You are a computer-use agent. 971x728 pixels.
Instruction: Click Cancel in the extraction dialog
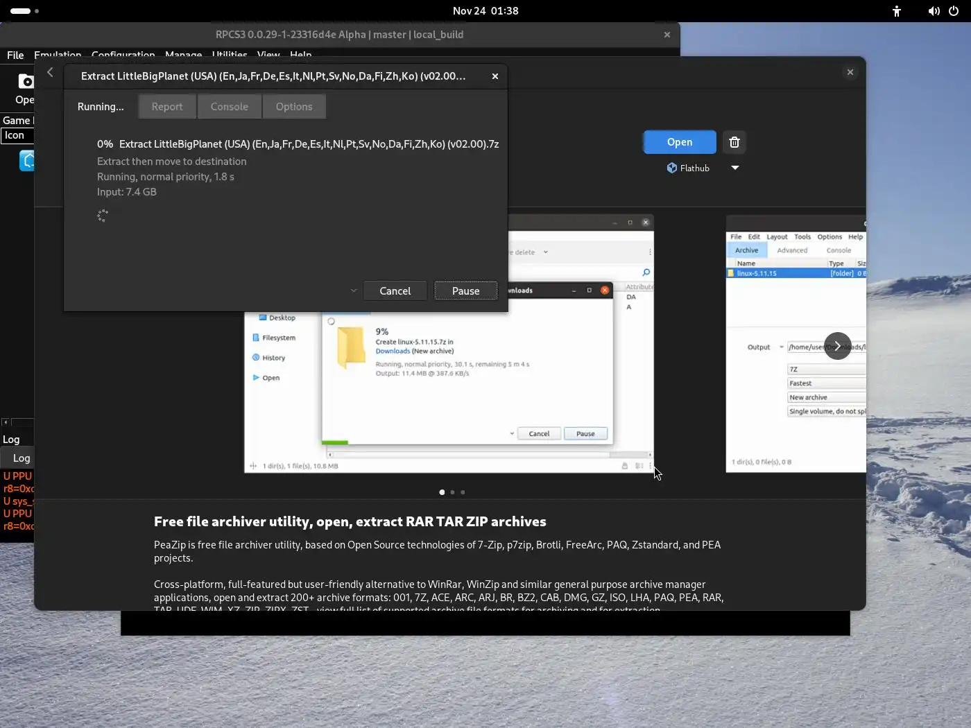(x=395, y=291)
